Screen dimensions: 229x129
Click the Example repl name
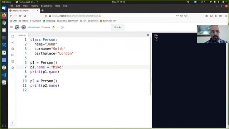46,27
